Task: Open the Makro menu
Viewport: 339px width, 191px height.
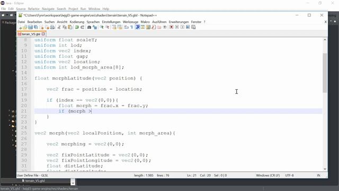Action: [145, 22]
